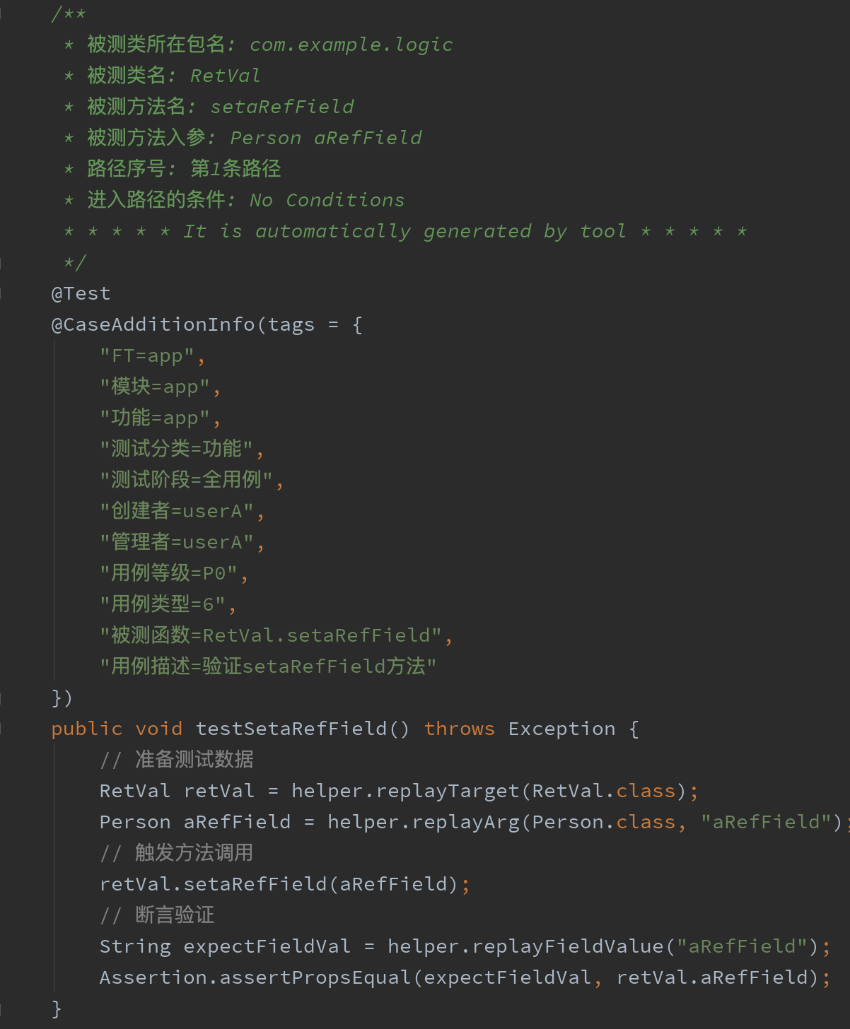Click the "准备测试数据" comment line
Image resolution: width=850 pixels, height=1029 pixels.
click(177, 760)
